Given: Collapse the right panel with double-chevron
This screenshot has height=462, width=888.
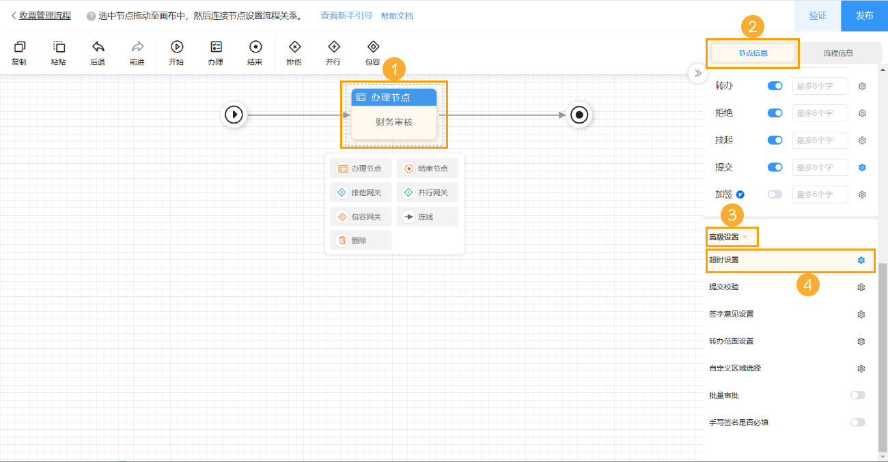Looking at the screenshot, I should [697, 73].
